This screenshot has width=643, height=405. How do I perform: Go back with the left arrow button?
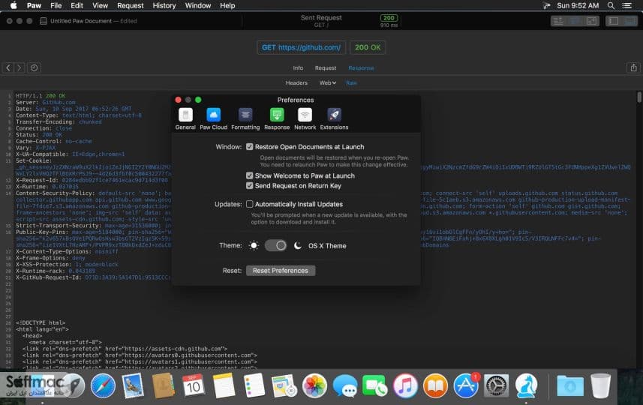coord(8,67)
